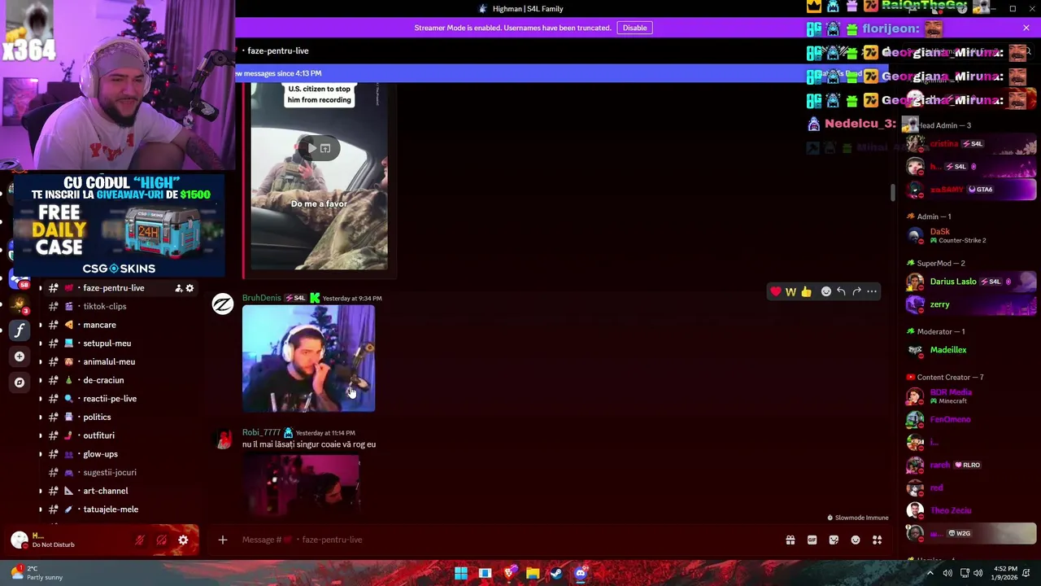Expand threads of setupul-meu channel
The height and width of the screenshot is (586, 1041).
point(41,343)
